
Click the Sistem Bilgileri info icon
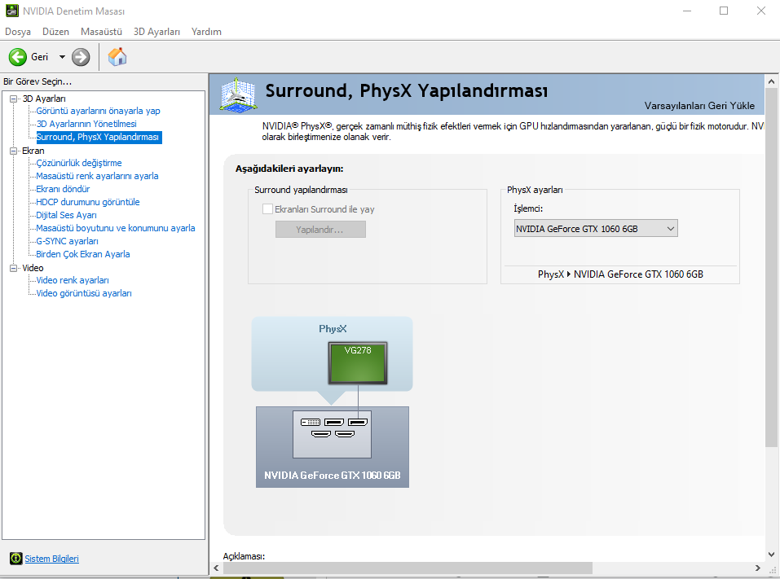[16, 559]
